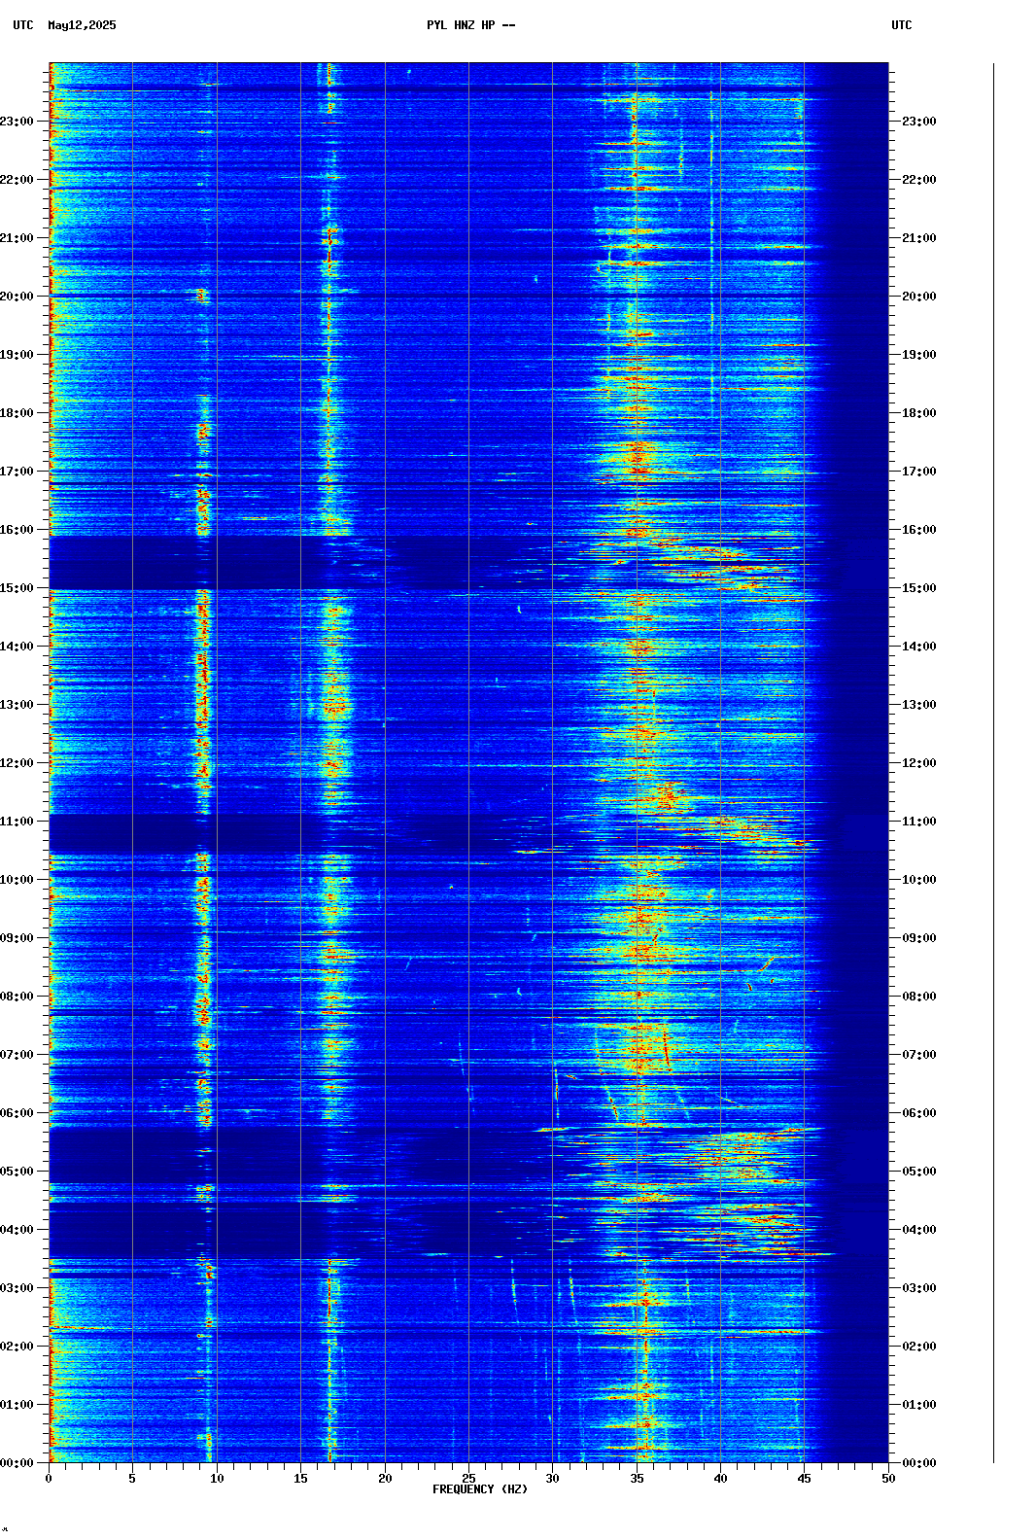Click the left 03:00 time tick label
This screenshot has width=1036, height=1540.
[x=17, y=1288]
